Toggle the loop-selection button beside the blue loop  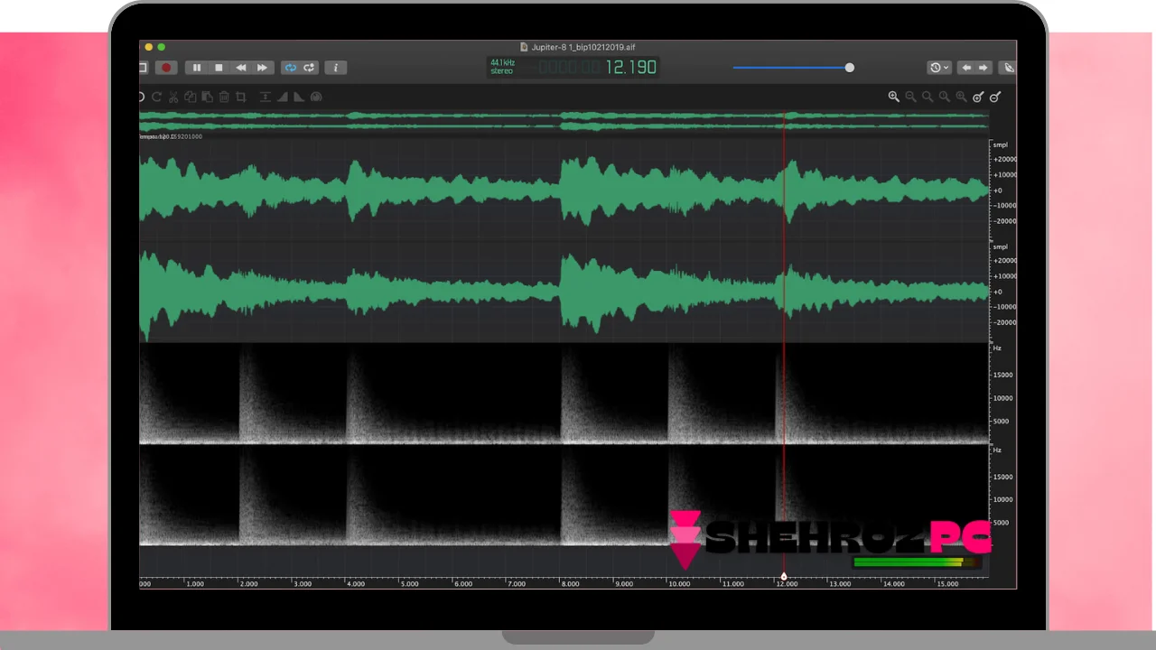tap(309, 68)
